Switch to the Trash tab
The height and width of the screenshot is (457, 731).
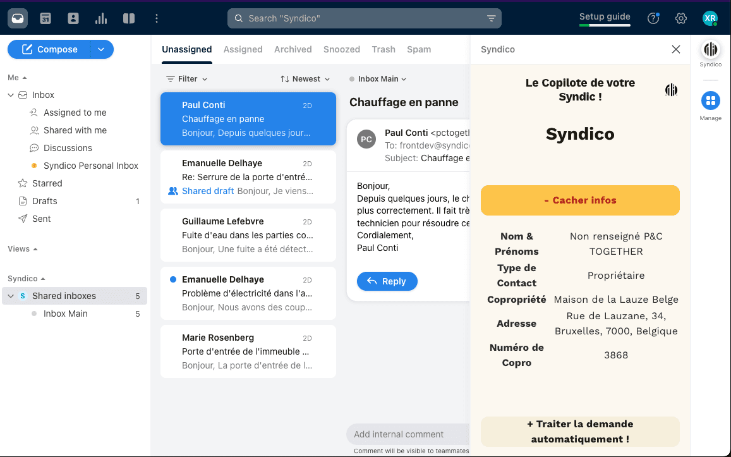[384, 49]
